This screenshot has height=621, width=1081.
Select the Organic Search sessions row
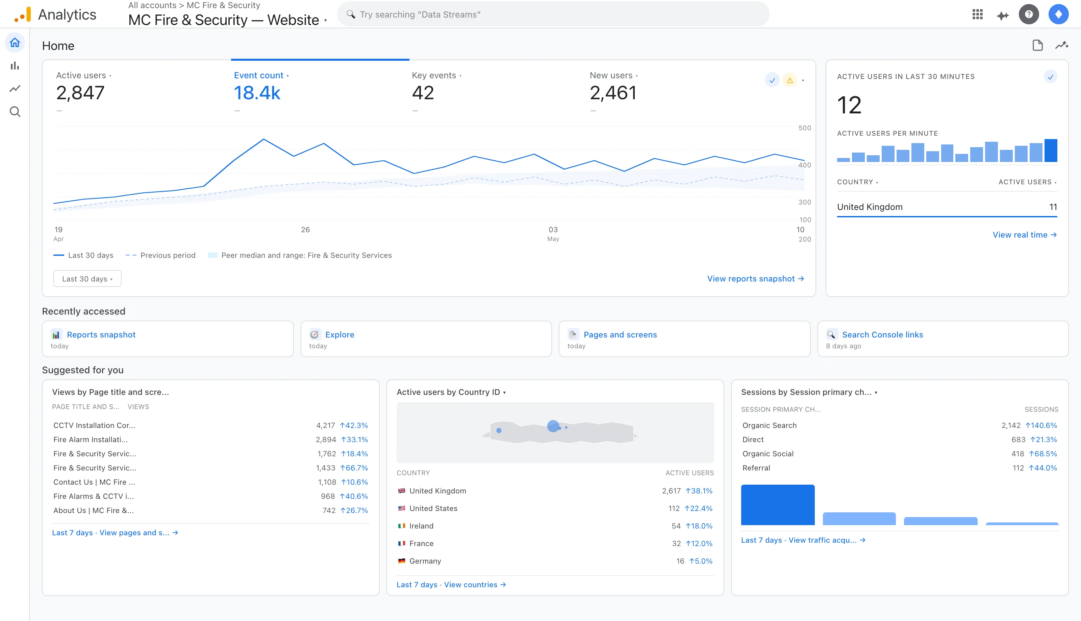coord(900,425)
